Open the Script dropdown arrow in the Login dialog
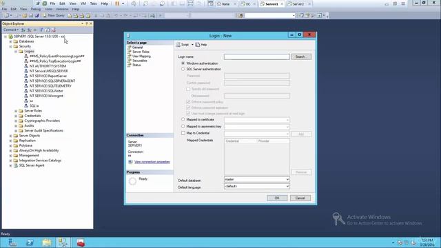441x248 pixels. coord(192,45)
